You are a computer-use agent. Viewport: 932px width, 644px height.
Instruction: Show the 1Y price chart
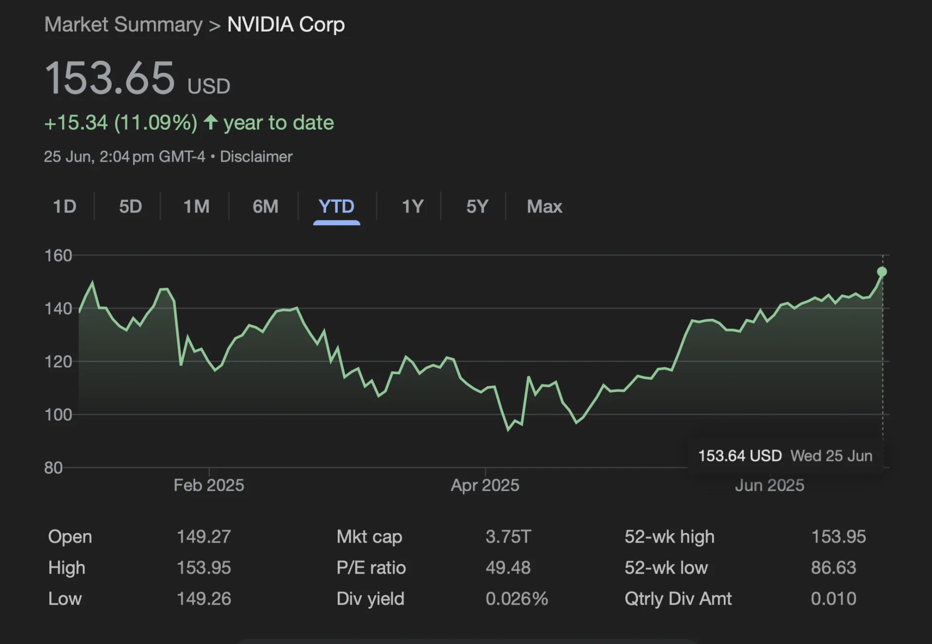pyautogui.click(x=413, y=207)
